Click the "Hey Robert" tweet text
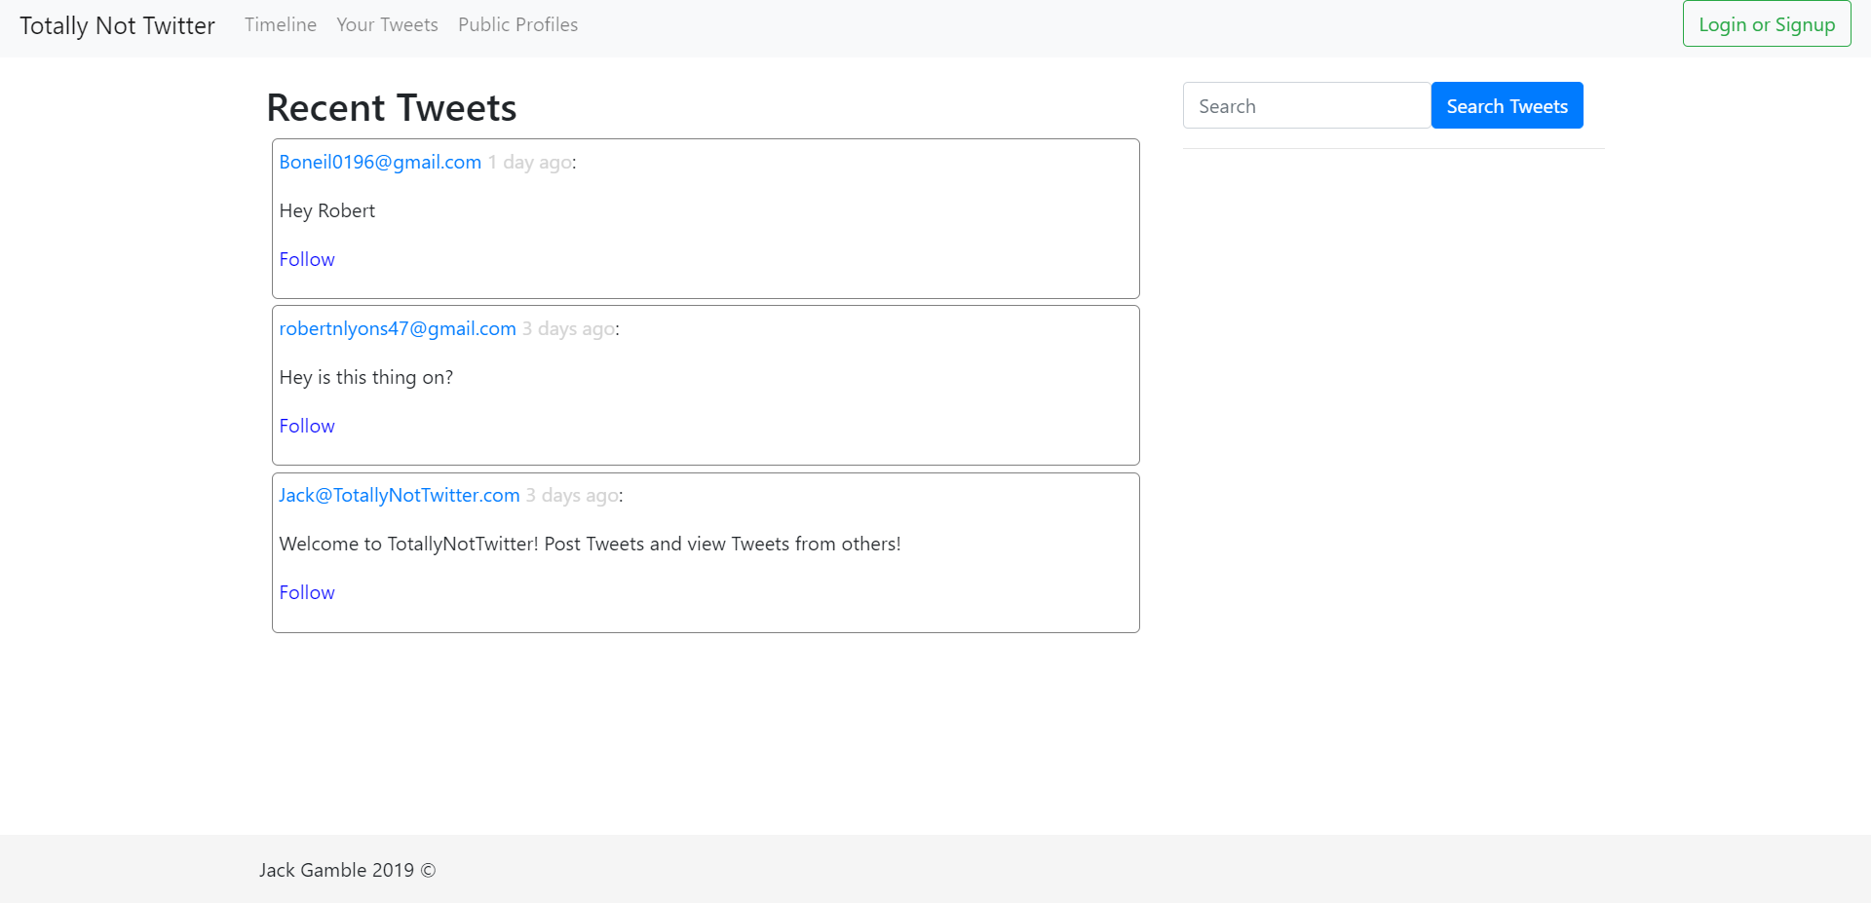The image size is (1871, 903). [327, 210]
